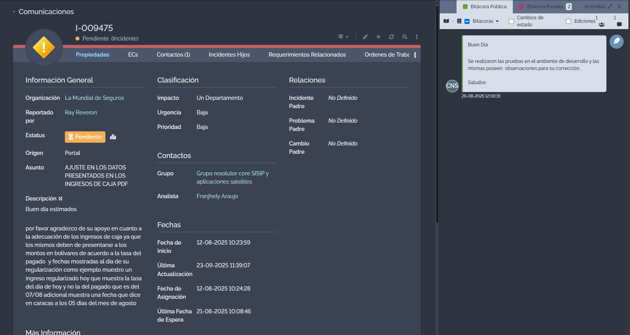Click the speech bubble comments icon
Viewport: 630px width, 335px height.
pyautogui.click(x=619, y=24)
